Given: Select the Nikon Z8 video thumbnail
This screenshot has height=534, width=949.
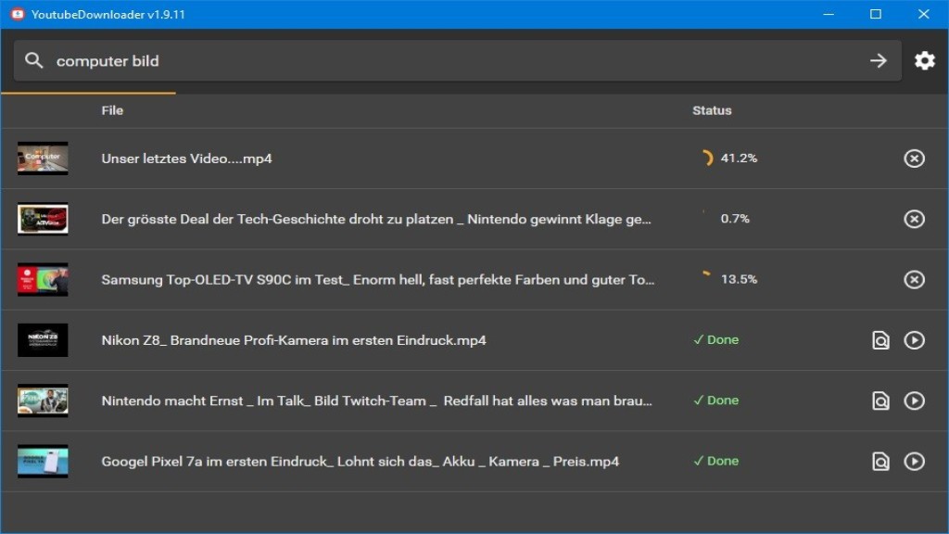Looking at the screenshot, I should [x=42, y=339].
